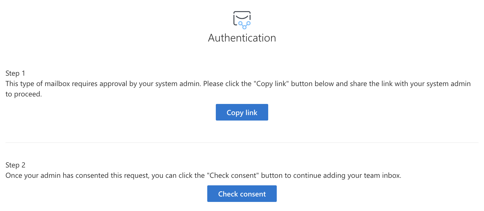Screen dimensions: 484x211
Task: Click "you can click the" phrase in Step 2
Action: (178, 175)
